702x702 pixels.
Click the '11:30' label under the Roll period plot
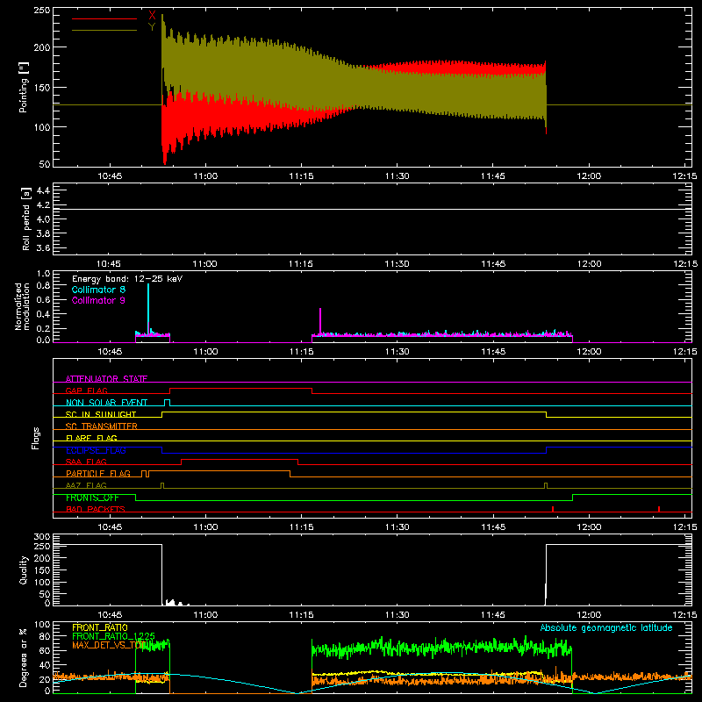(398, 264)
